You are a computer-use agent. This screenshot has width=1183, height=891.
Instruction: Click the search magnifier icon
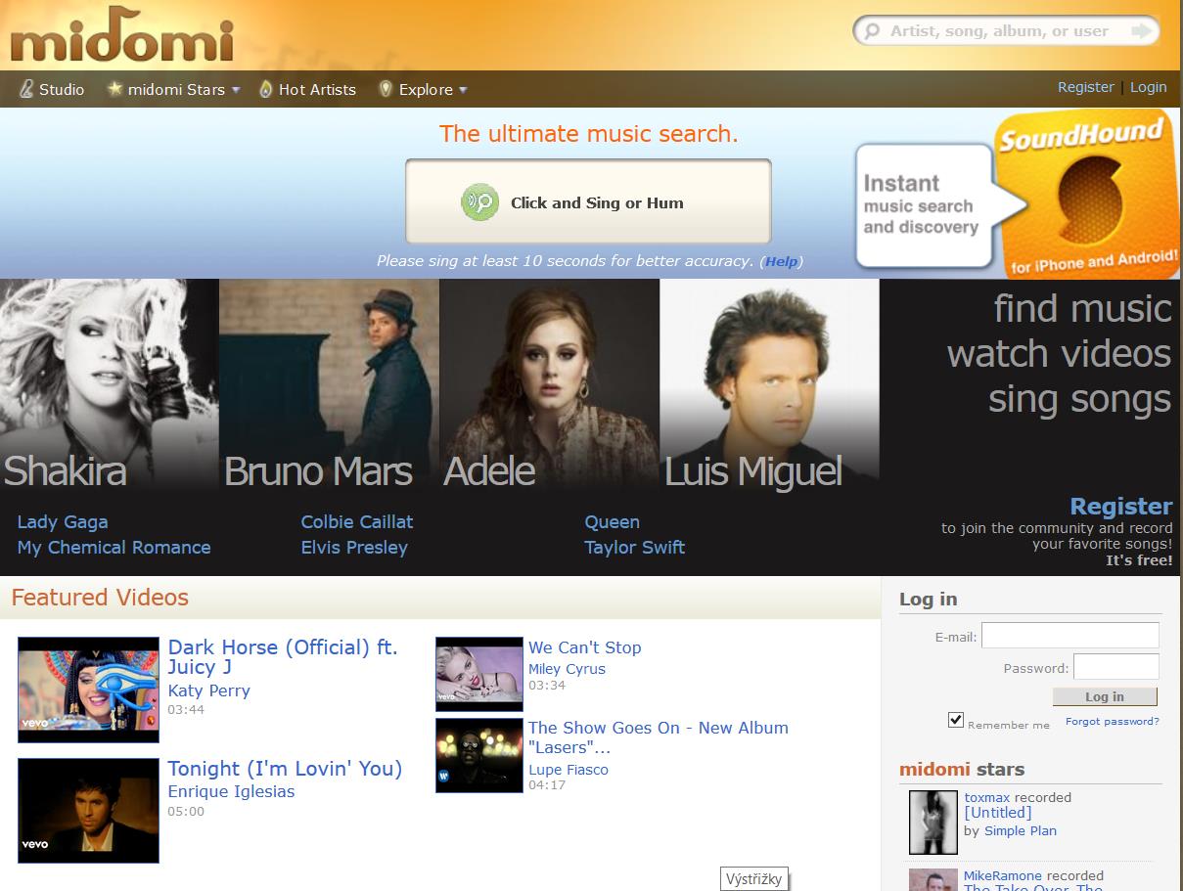coord(870,31)
